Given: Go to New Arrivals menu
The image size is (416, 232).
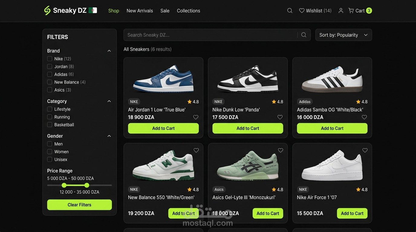Looking at the screenshot, I should 140,11.
